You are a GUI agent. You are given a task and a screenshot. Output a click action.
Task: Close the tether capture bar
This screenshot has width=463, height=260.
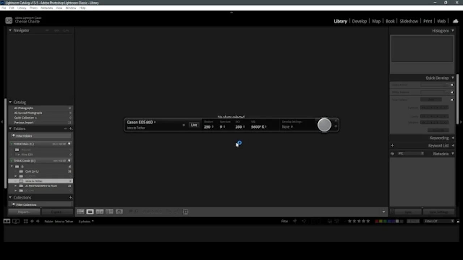point(336,121)
